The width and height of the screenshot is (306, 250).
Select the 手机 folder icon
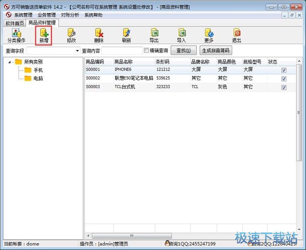[x=28, y=70]
